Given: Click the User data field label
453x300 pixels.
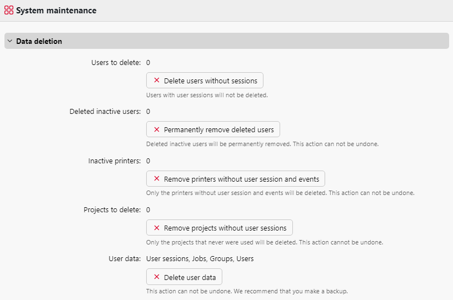Looking at the screenshot, I should 125,258.
